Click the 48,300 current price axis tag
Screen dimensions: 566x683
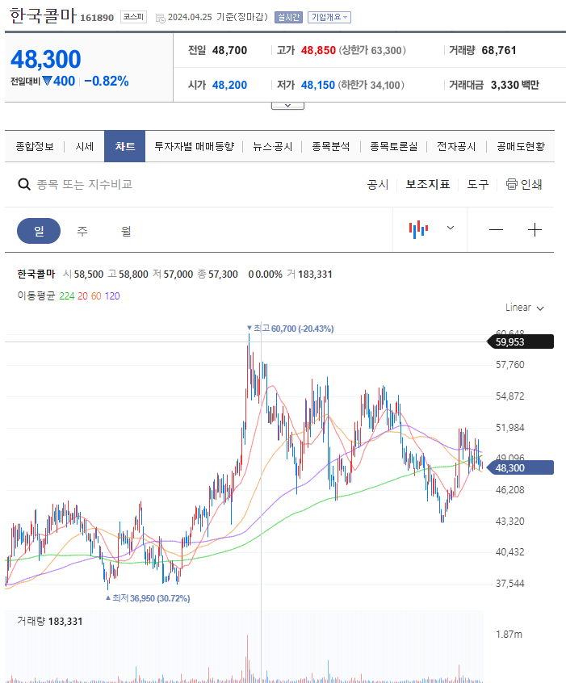click(x=519, y=467)
